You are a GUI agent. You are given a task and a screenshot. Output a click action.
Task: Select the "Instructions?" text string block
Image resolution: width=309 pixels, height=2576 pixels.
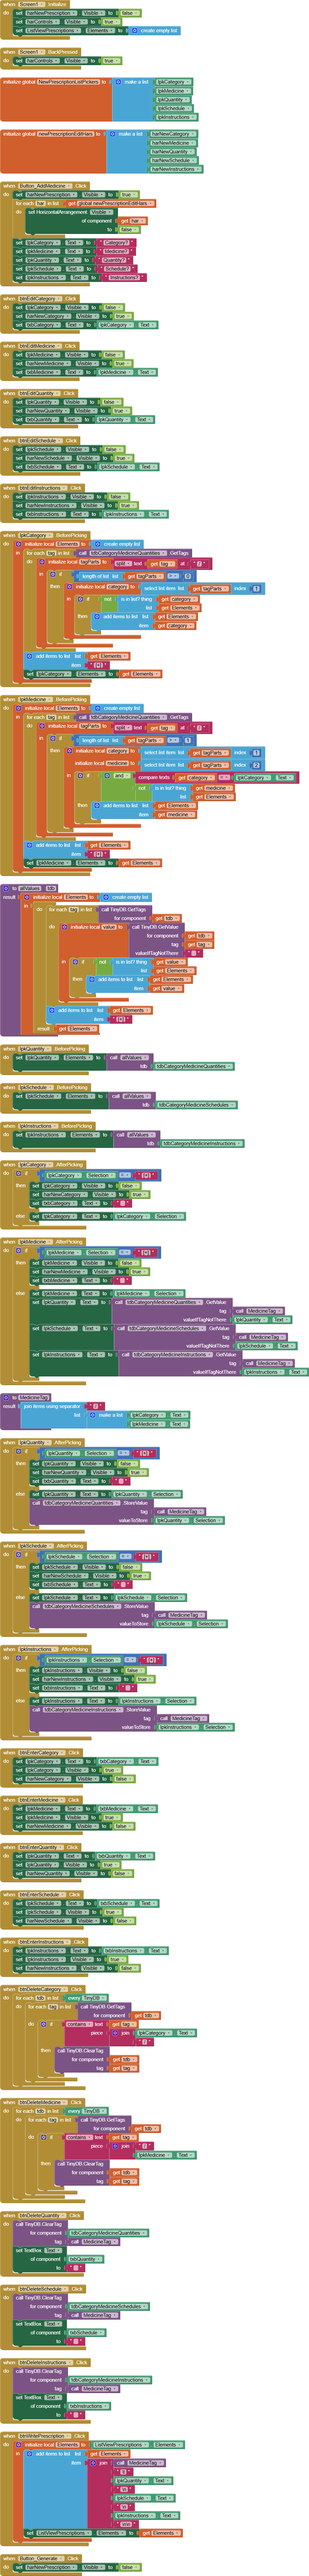[x=124, y=278]
